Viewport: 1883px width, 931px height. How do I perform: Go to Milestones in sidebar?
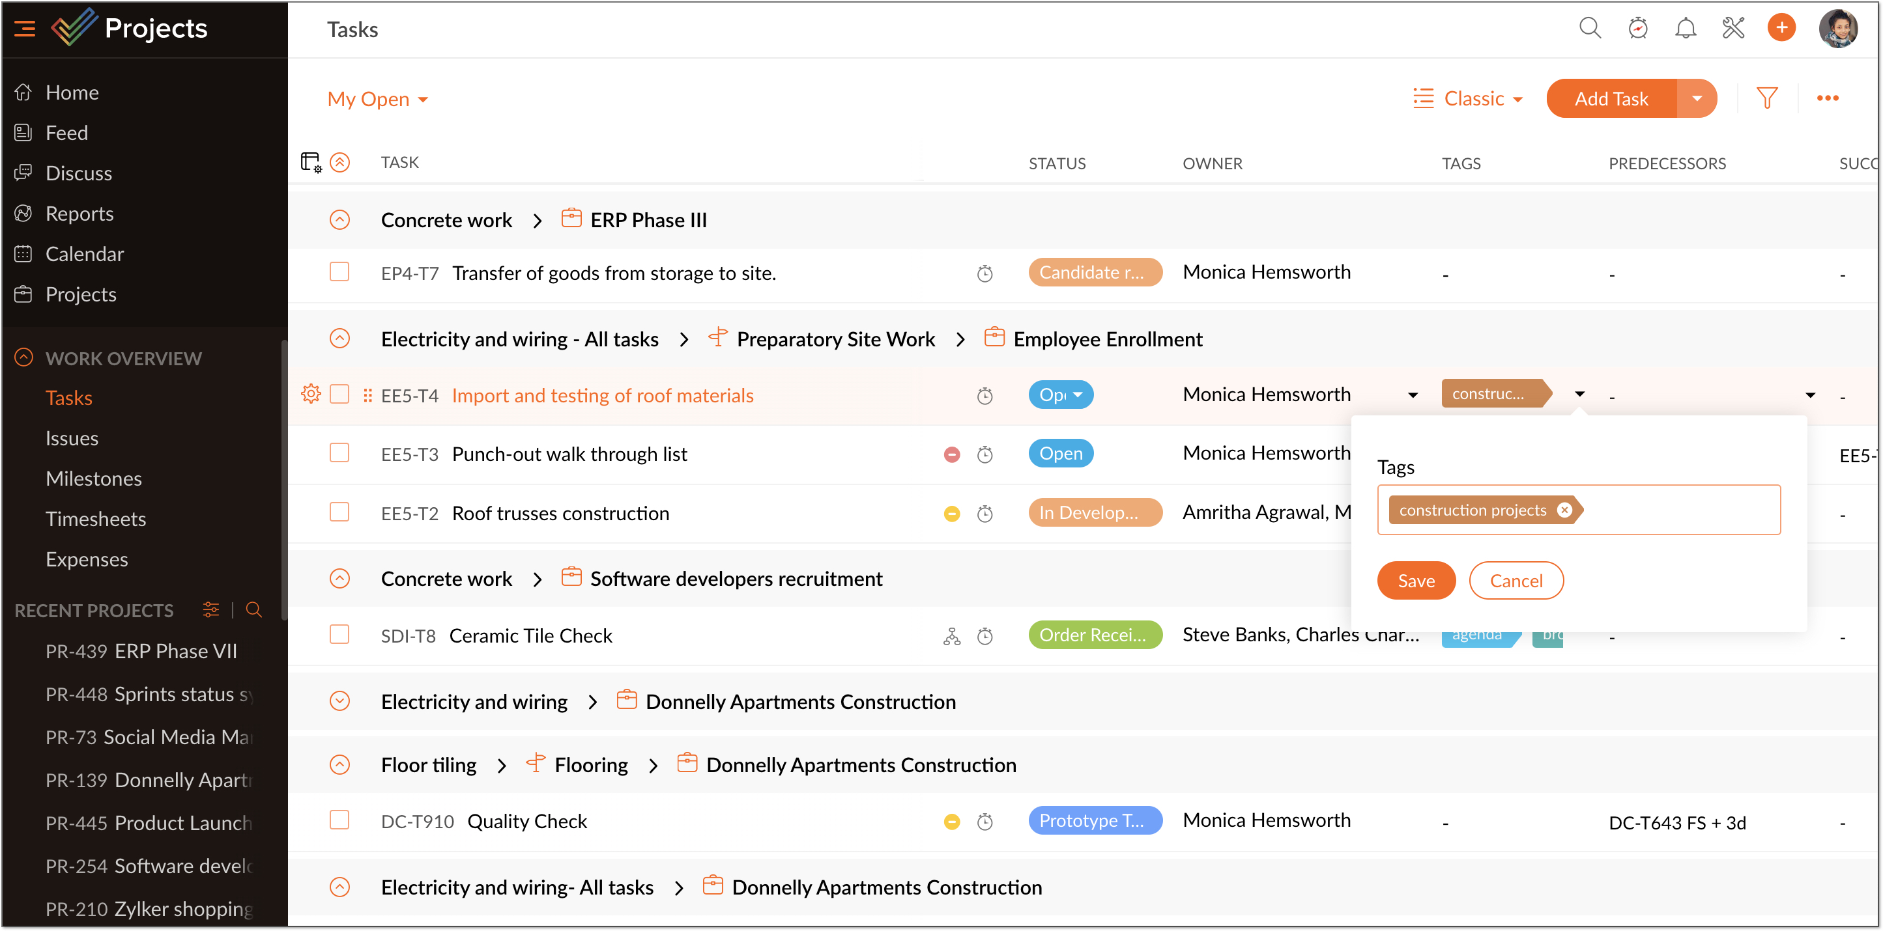coord(94,479)
